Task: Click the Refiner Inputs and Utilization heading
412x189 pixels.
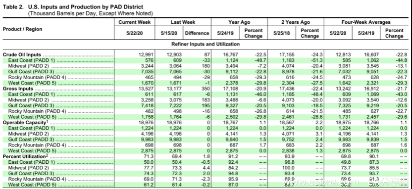Action: (206, 44)
